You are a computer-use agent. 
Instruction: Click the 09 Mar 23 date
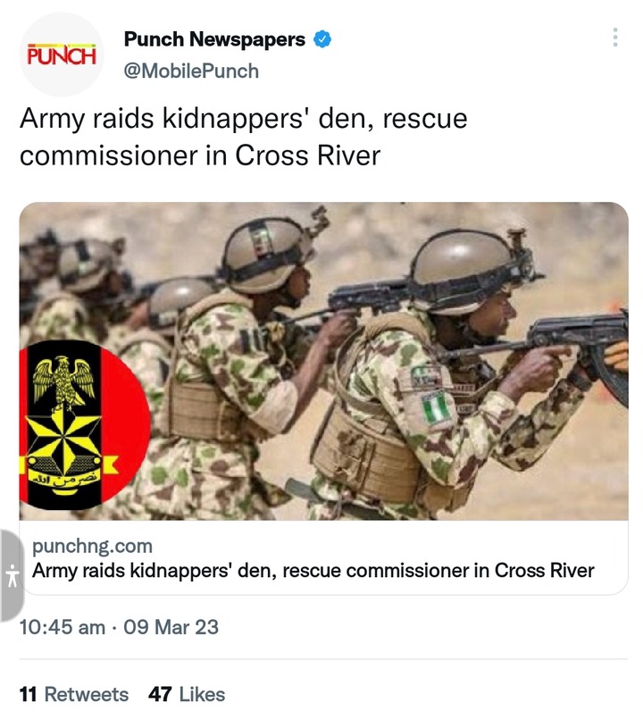tap(171, 627)
